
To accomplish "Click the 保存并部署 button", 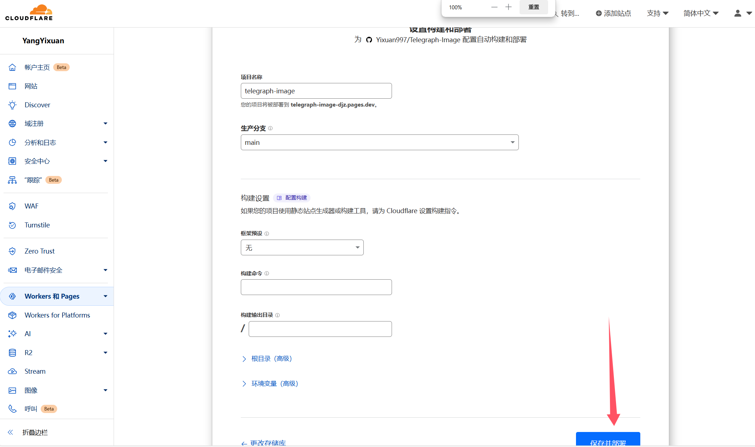I will (608, 439).
